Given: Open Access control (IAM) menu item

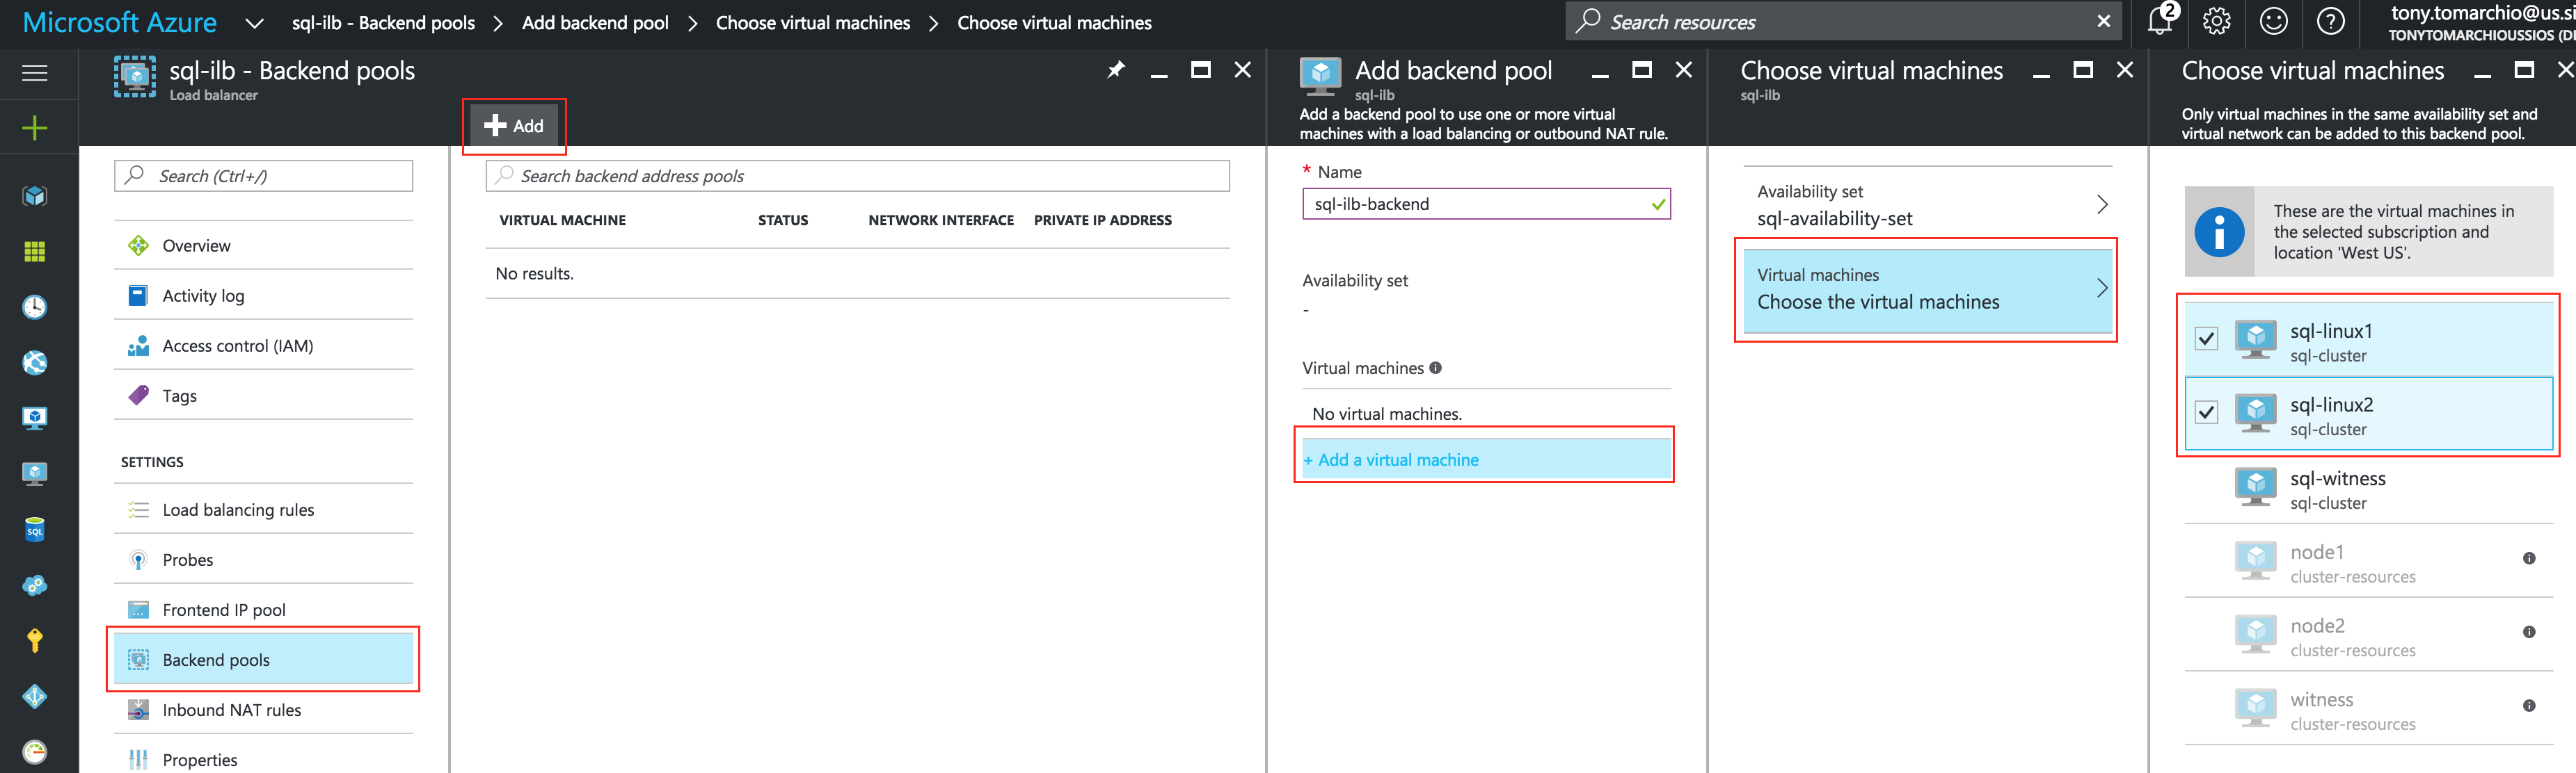Looking at the screenshot, I should tap(263, 345).
